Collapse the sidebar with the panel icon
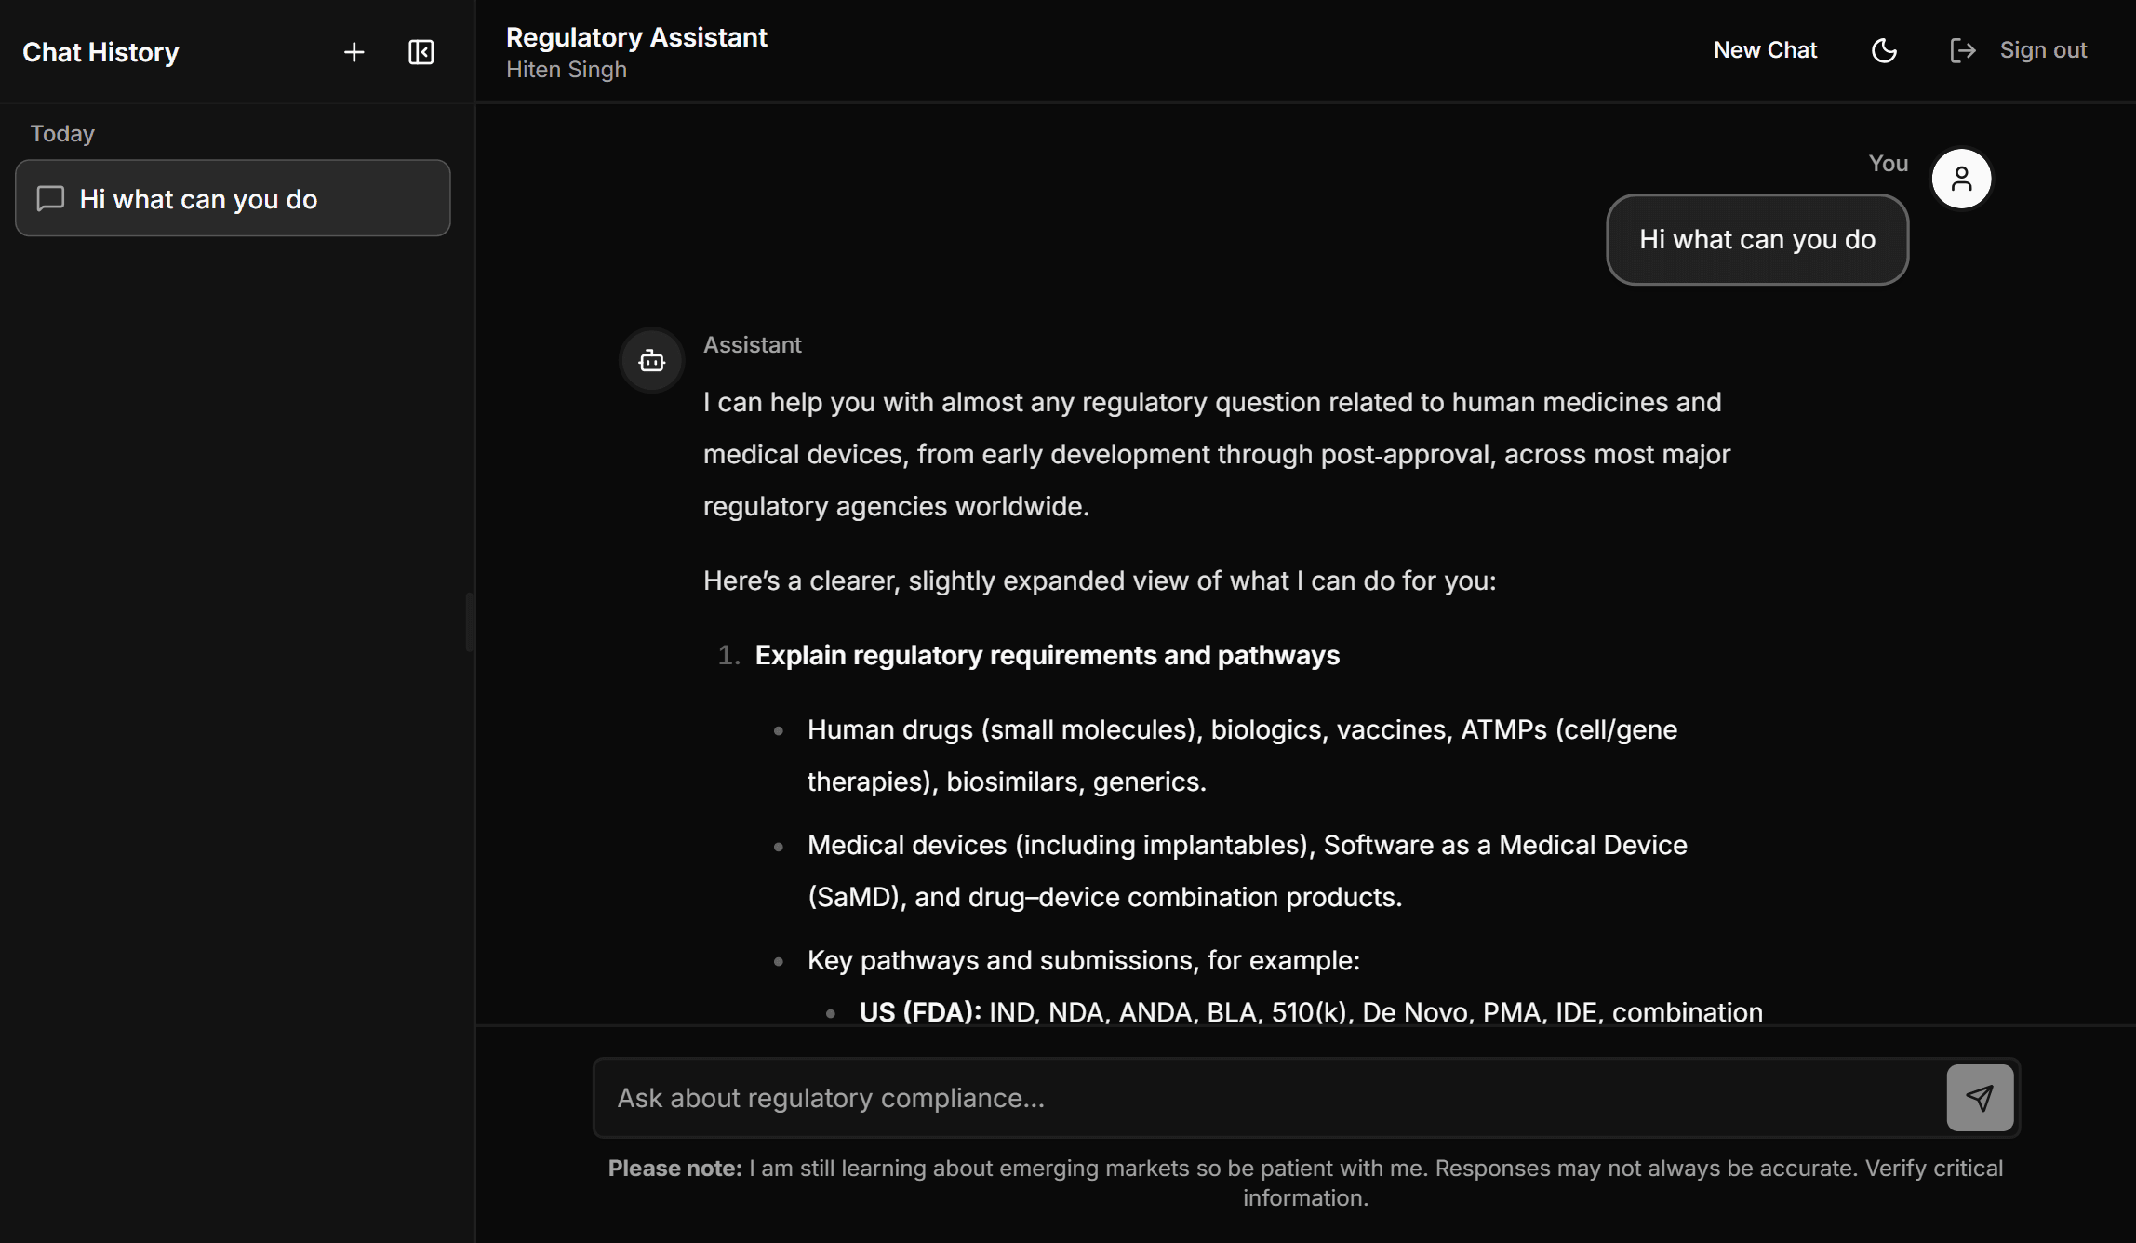2136x1243 pixels. pyautogui.click(x=421, y=52)
